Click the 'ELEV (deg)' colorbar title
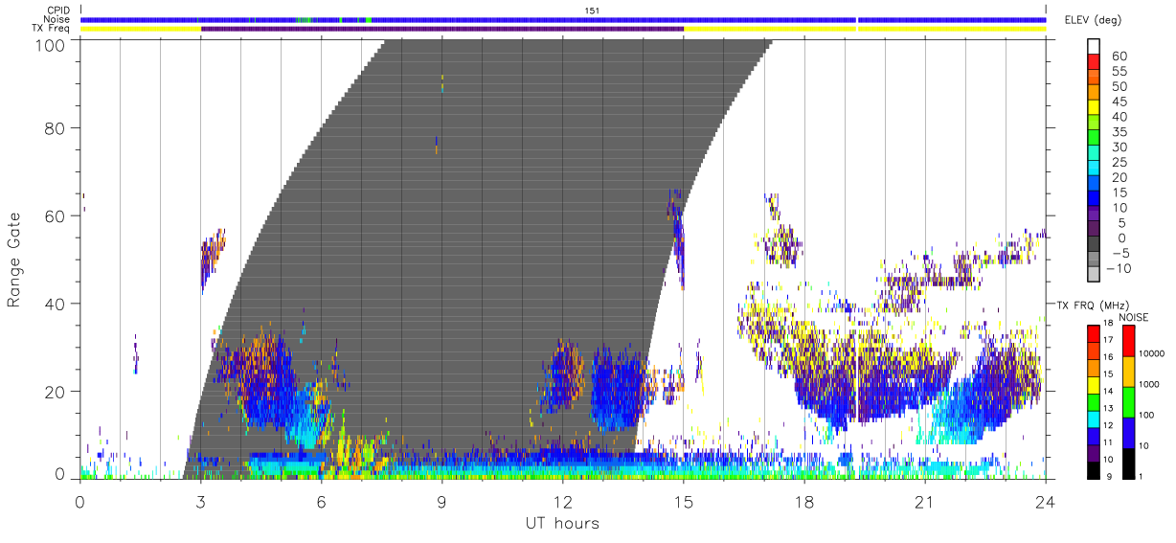Image resolution: width=1176 pixels, height=543 pixels. [x=1093, y=21]
